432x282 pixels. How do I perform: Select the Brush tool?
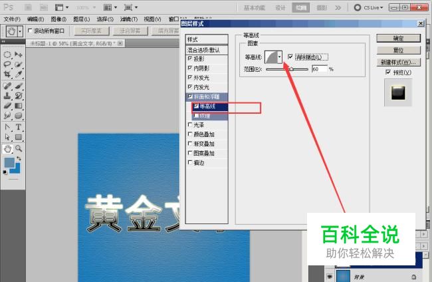pyautogui.click(x=19, y=86)
